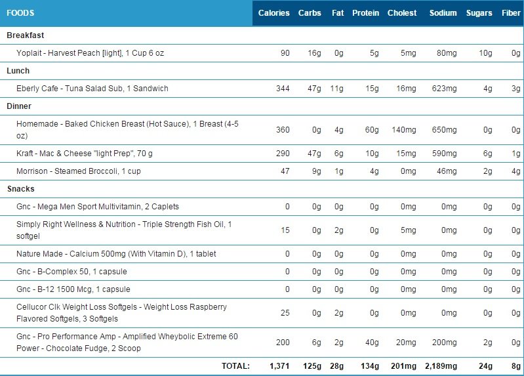Click the 20mg cholesterol Wheybolic cell
Image resolution: width=524 pixels, height=376 pixels.
pos(406,343)
